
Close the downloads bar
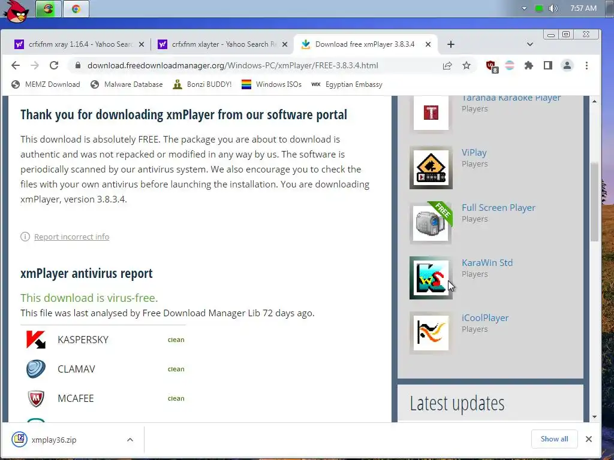(x=589, y=439)
